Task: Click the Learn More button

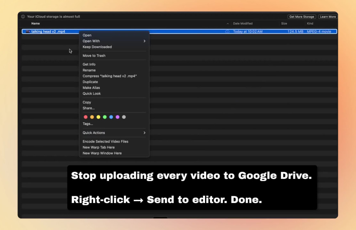Action: 328,17
